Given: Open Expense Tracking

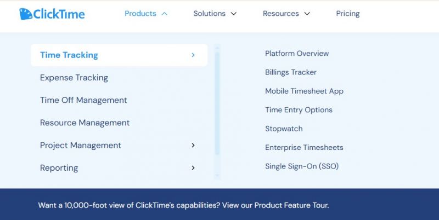Looking at the screenshot, I should tap(74, 78).
